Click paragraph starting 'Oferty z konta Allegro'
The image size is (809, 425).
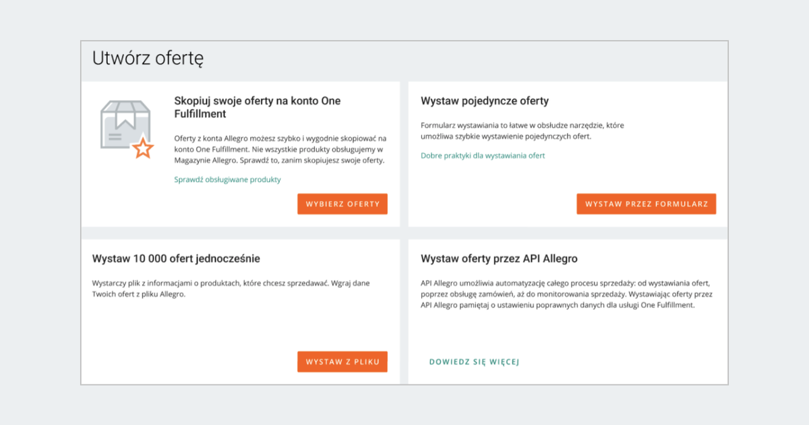[x=280, y=149]
